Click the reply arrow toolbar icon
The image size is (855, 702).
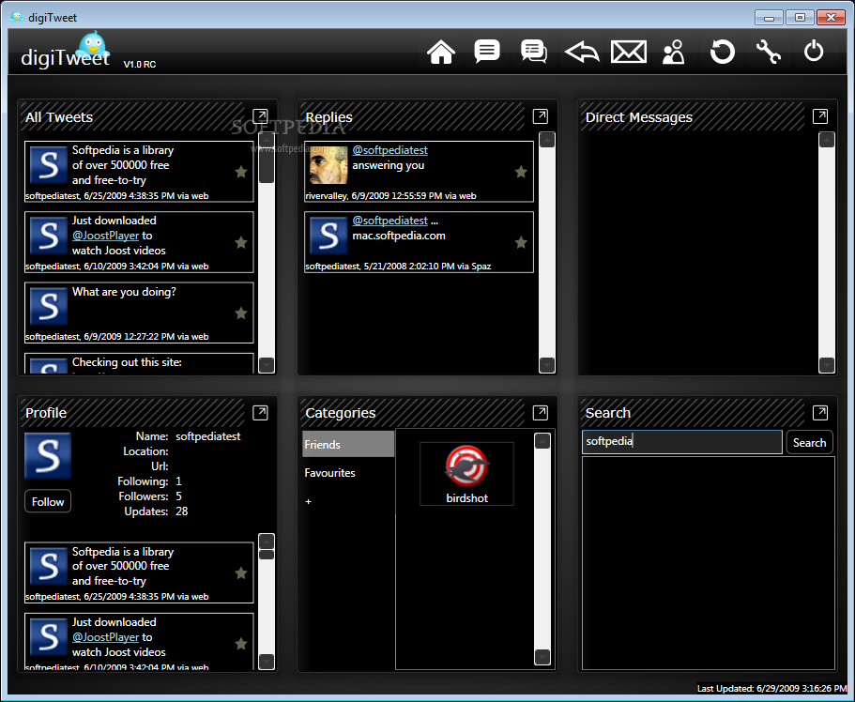(x=582, y=53)
